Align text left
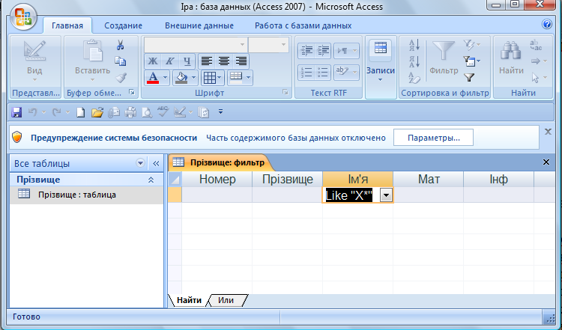 pyautogui.click(x=207, y=61)
